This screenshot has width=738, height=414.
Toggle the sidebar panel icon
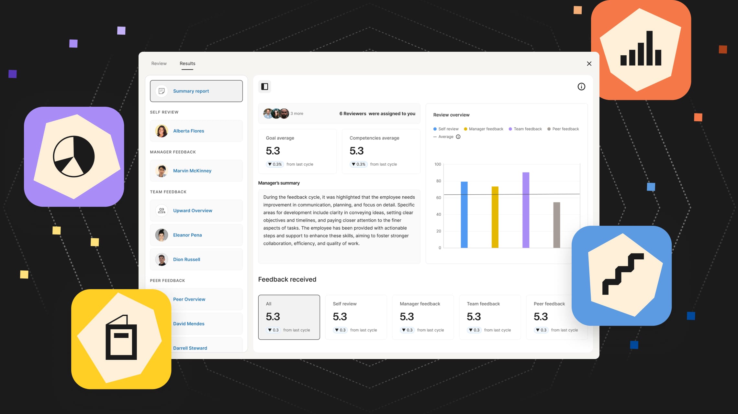click(264, 86)
